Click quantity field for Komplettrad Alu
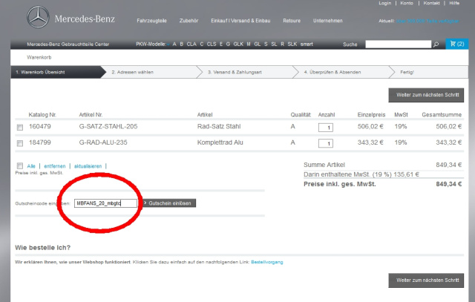475x302 pixels. [326, 143]
